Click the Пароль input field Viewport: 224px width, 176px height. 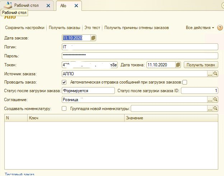point(140,56)
